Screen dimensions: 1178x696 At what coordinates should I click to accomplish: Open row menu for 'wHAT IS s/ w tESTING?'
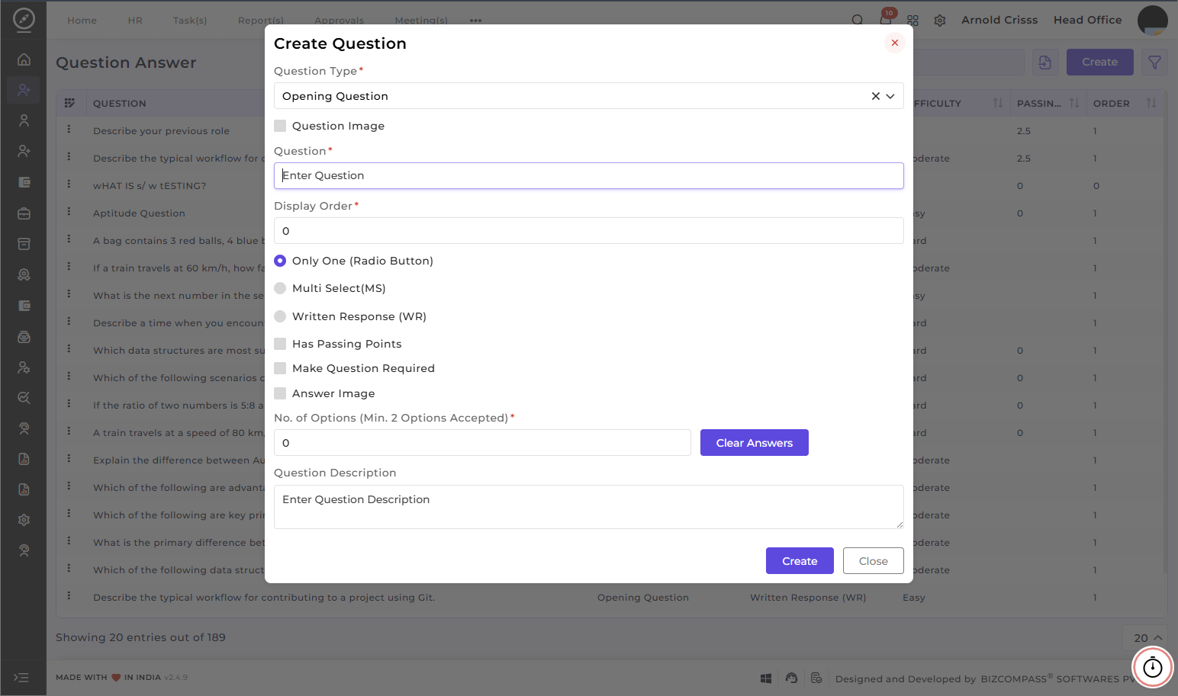point(69,184)
